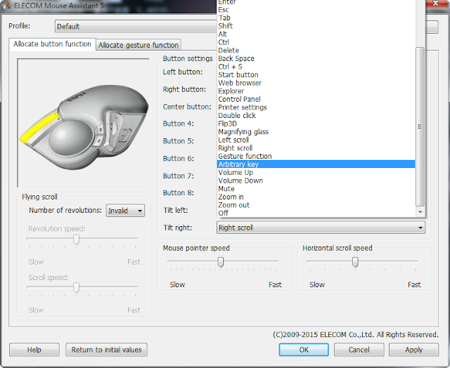Screen dimensions: 450x368
Task: Choose Off at bottom of list
Action: pyautogui.click(x=316, y=213)
